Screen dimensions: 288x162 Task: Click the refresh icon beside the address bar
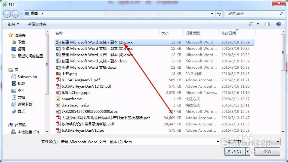(x=219, y=13)
